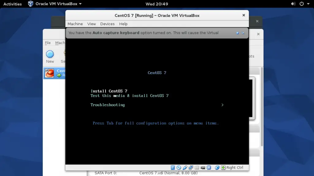Close the rearmost dark window
The width and height of the screenshot is (314, 176).
pos(257,21)
